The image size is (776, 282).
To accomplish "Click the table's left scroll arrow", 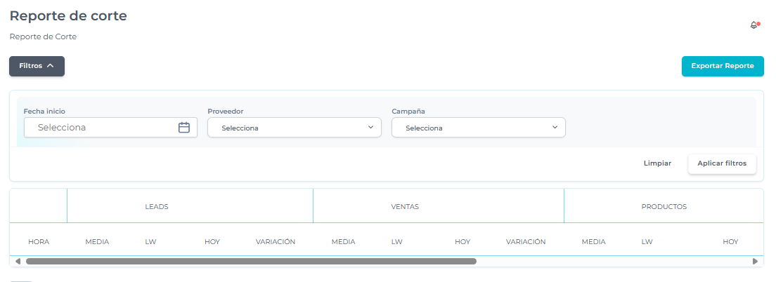I will (18, 261).
